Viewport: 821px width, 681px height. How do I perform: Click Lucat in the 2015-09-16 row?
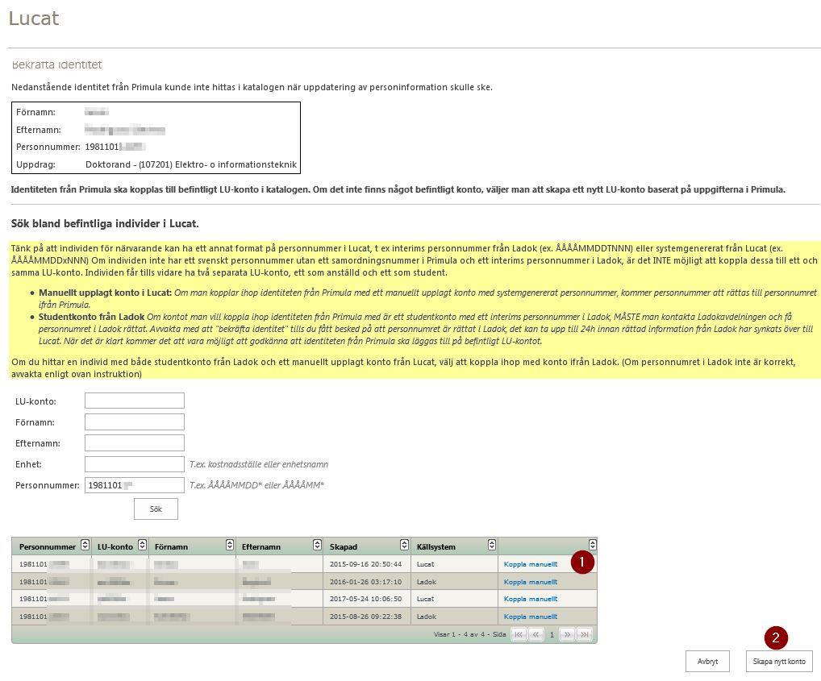425,564
